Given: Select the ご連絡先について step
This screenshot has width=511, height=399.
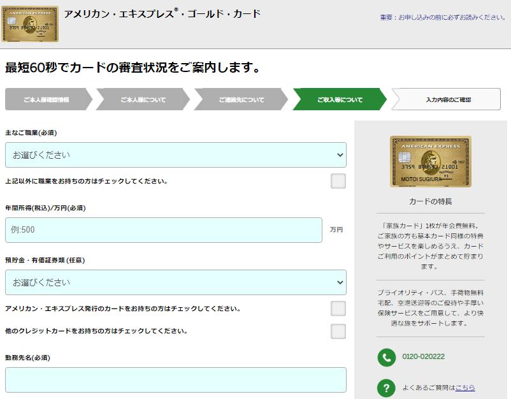Looking at the screenshot, I should coord(241,100).
